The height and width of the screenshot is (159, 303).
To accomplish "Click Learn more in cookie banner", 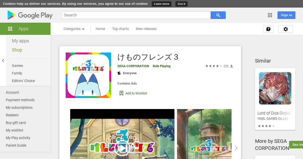I will click(162, 4).
